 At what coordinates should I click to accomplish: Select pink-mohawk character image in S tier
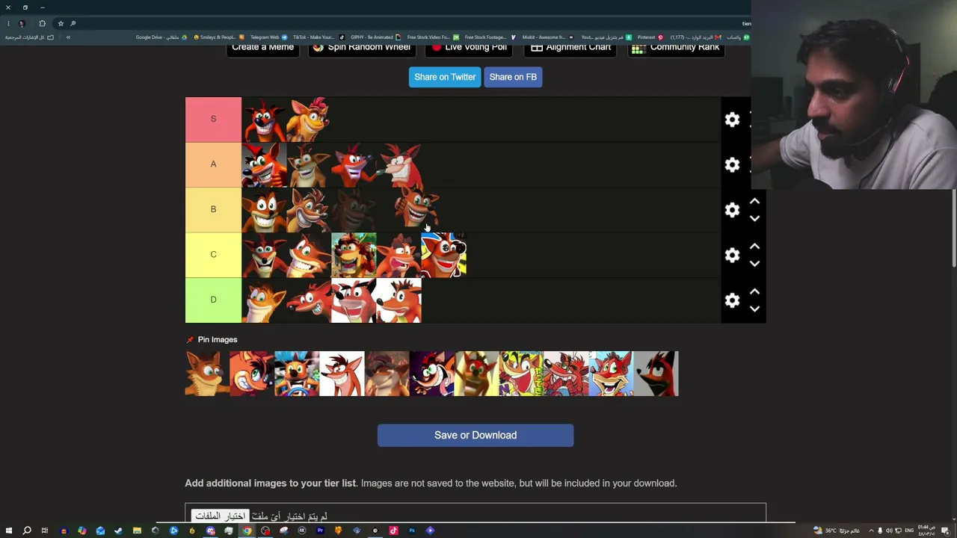[309, 120]
